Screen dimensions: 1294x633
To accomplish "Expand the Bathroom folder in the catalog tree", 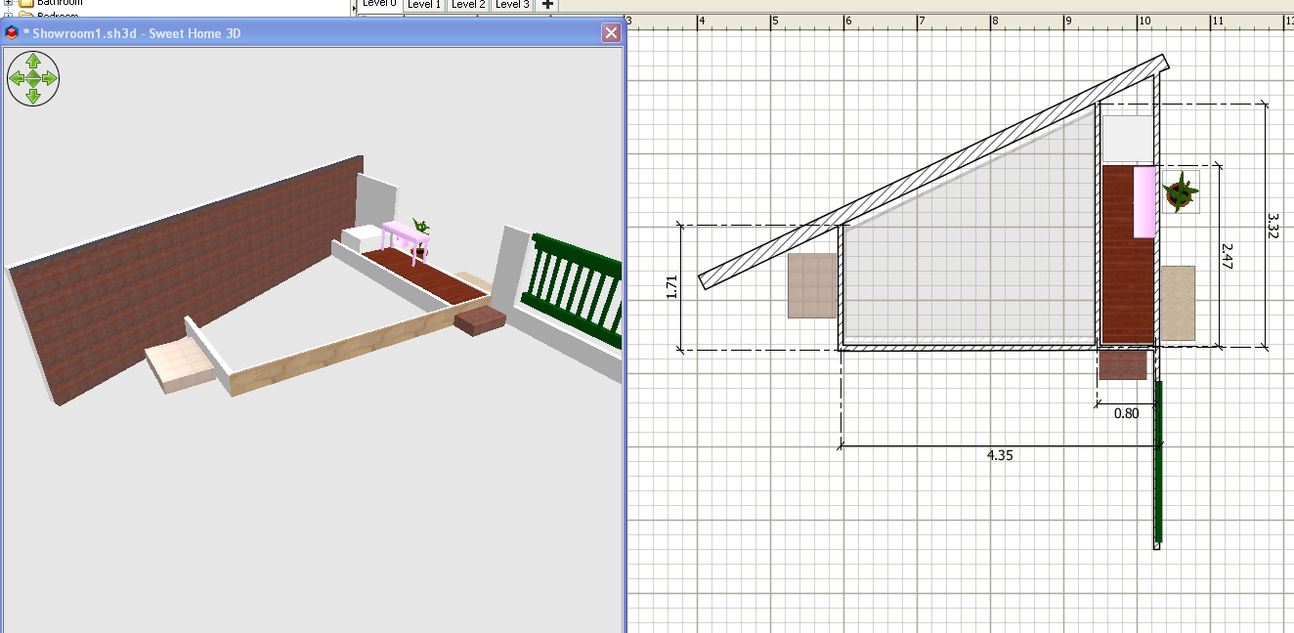I will point(10,3).
